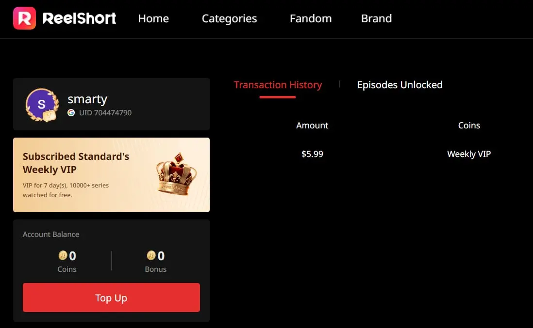Switch to Transaction History tab
The image size is (533, 328).
(278, 85)
